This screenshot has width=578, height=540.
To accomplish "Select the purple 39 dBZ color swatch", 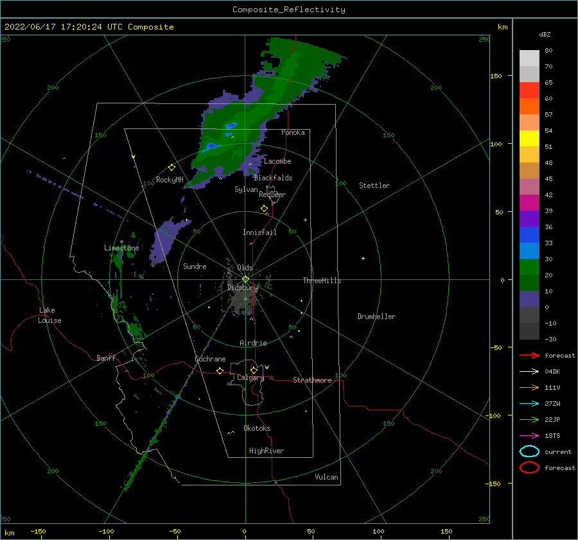I will 529,218.
